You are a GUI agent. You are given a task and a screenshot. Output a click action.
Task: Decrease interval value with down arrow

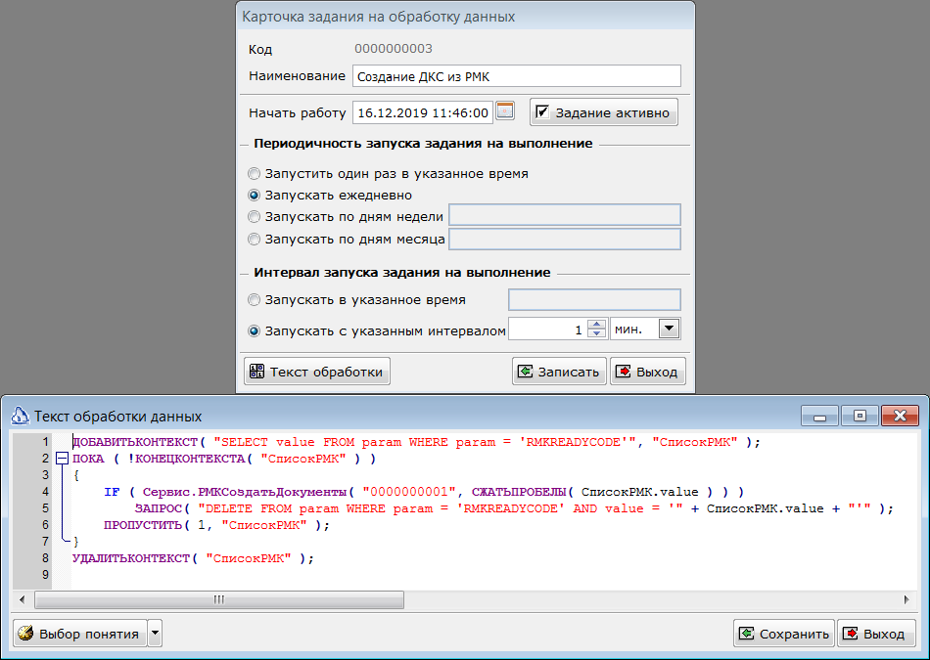[x=597, y=333]
